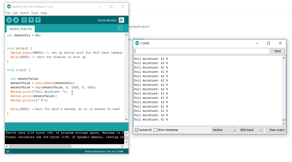Click the Upload sketch arrow icon
The height and width of the screenshot is (162, 292).
click(x=16, y=20)
